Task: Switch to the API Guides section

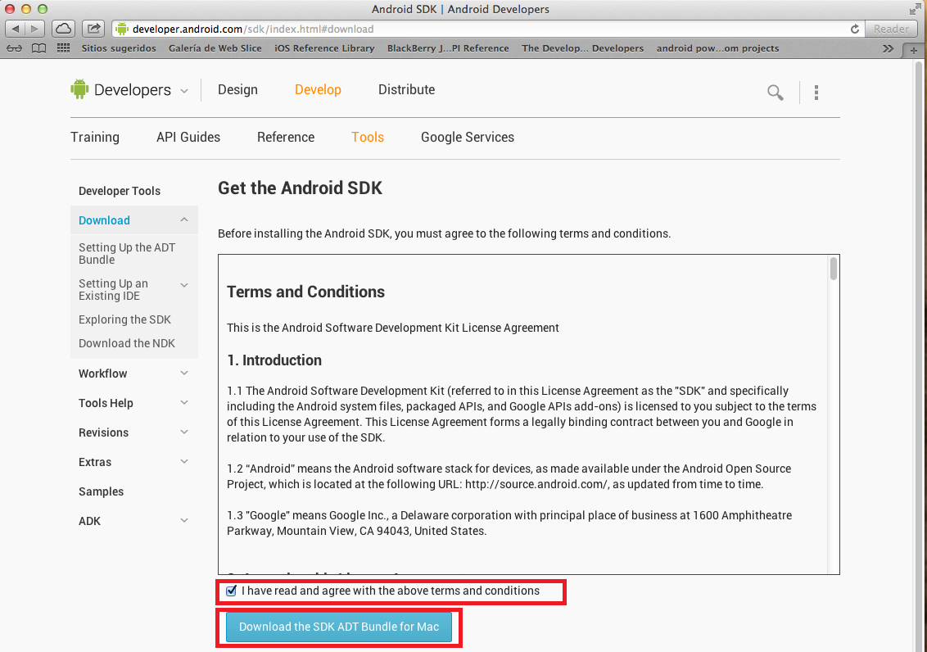Action: pyautogui.click(x=188, y=137)
